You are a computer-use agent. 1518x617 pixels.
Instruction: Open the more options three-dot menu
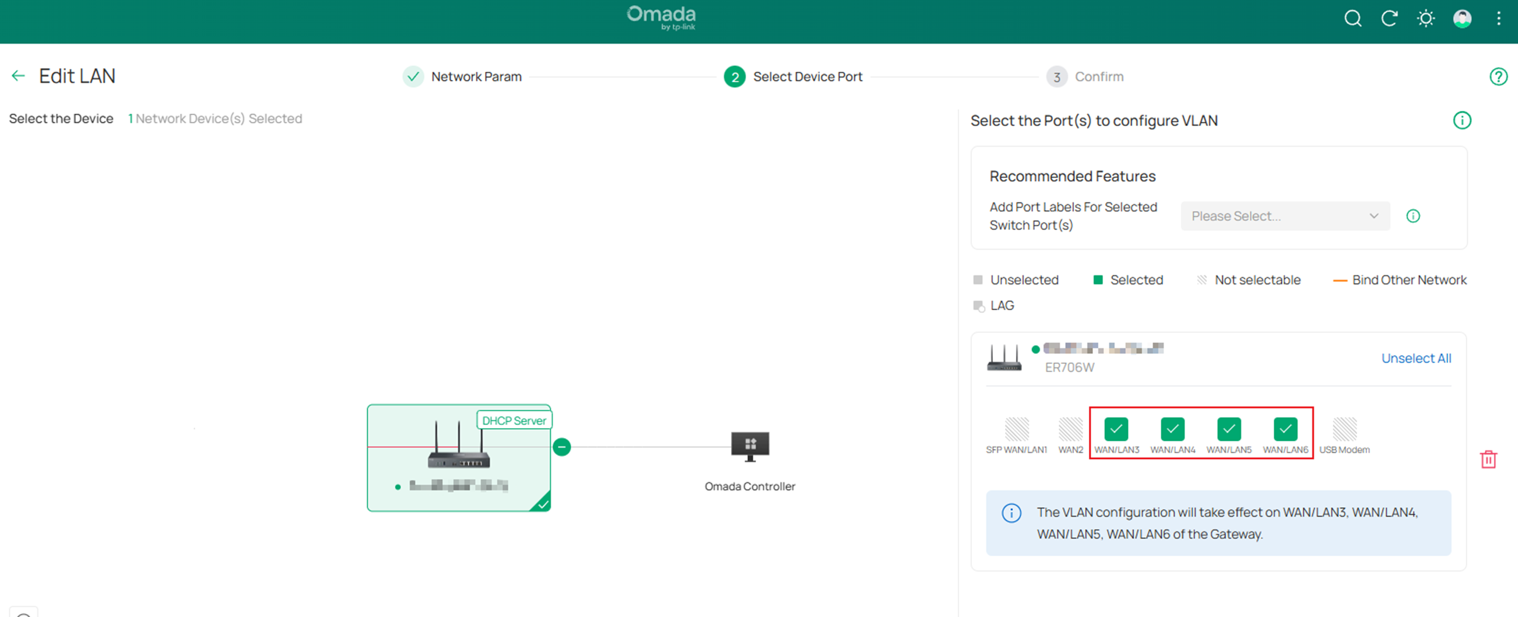point(1499,18)
